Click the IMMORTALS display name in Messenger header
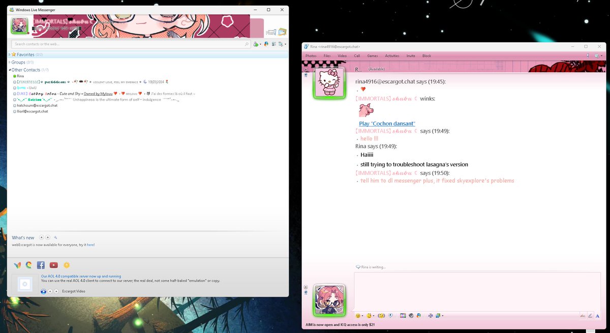Viewport: 610px width, 333px height. coord(63,23)
